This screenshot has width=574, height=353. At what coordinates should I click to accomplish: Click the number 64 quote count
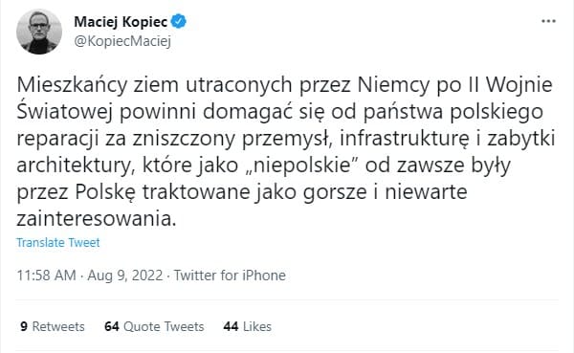pyautogui.click(x=112, y=326)
